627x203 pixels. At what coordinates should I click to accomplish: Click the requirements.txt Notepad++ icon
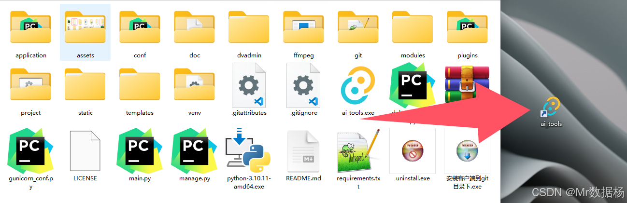358,150
